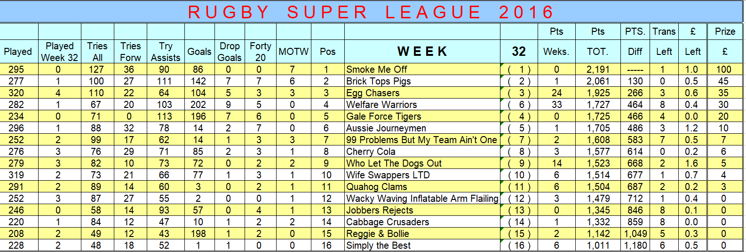Click the Cherry Cola team name
The width and height of the screenshot is (746, 252).
(x=371, y=152)
